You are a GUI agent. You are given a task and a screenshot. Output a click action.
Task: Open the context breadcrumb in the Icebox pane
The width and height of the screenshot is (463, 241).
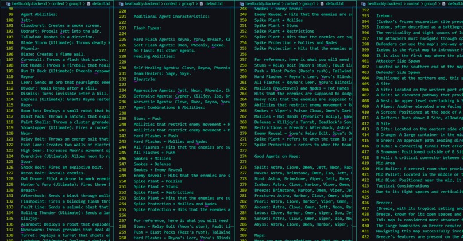[414, 4]
